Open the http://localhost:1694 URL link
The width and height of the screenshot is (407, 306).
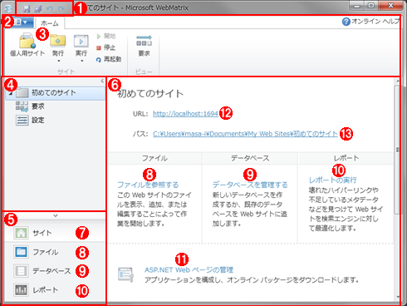[x=185, y=114]
